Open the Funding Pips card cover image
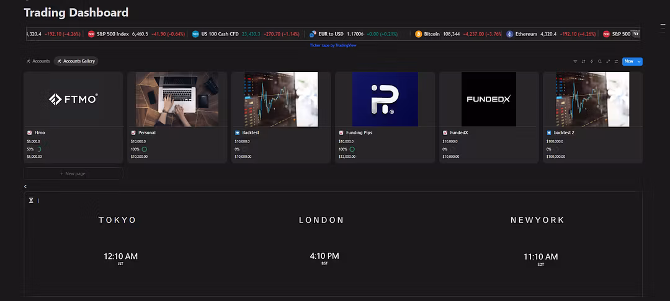Viewport: 670px width, 301px height. 385,99
